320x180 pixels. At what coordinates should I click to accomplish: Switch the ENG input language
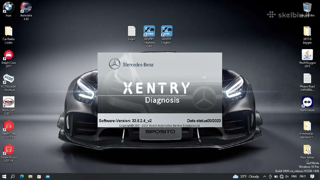294,177
